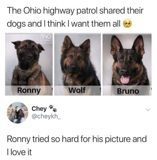Click Ronny's folded floppy ear

click(x=16, y=44)
